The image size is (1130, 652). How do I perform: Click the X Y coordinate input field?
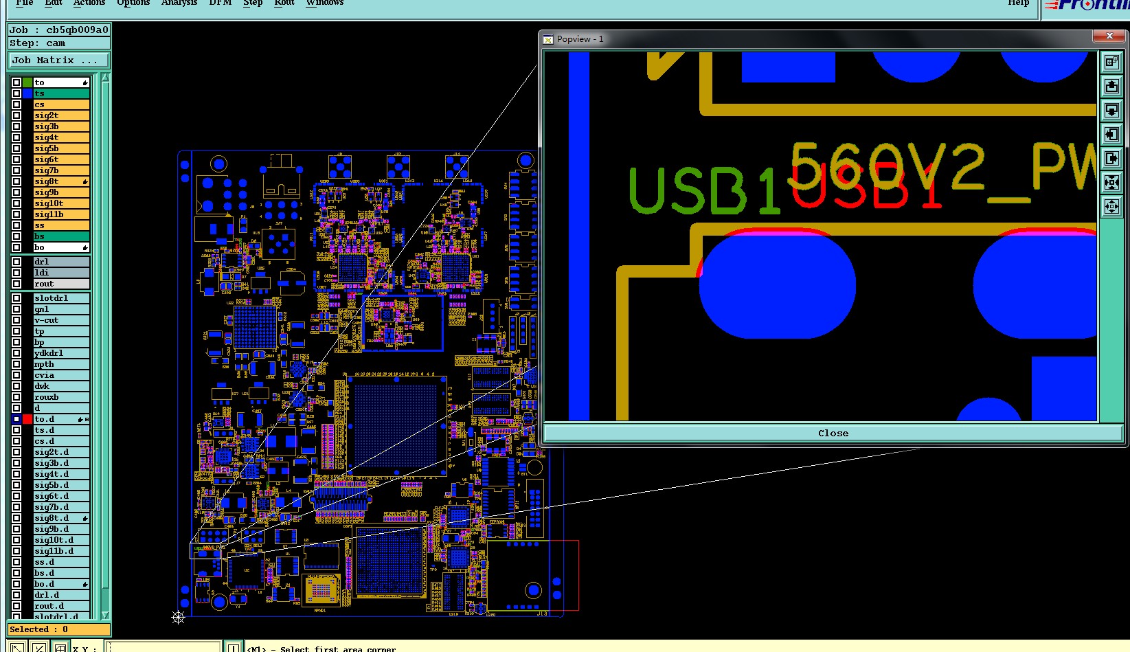coord(163,647)
